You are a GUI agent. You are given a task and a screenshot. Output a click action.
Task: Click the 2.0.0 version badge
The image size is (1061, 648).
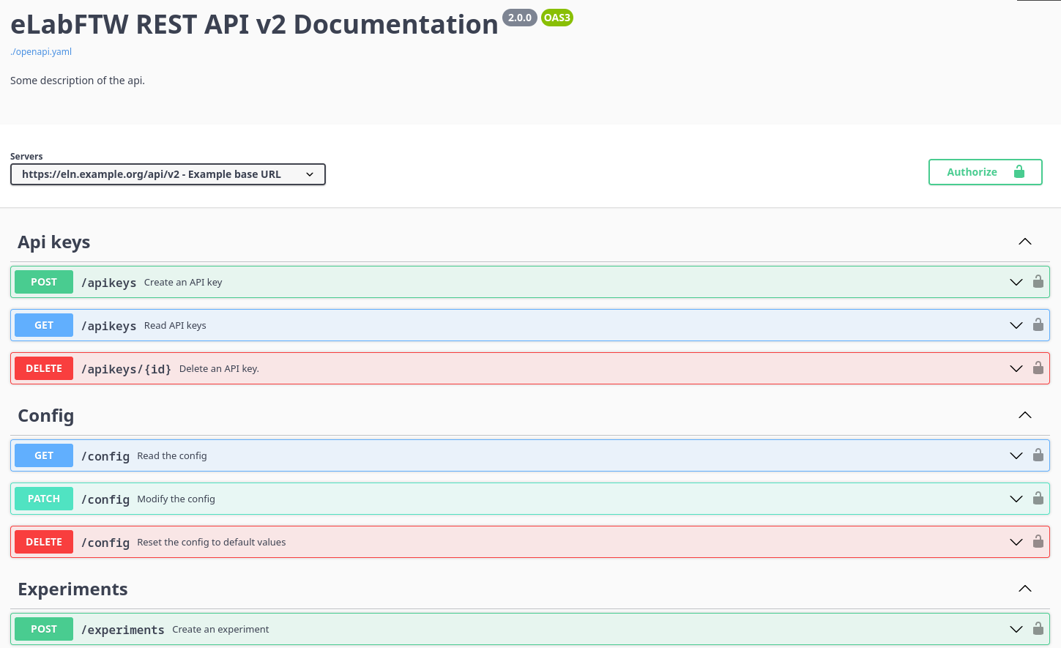coord(520,18)
